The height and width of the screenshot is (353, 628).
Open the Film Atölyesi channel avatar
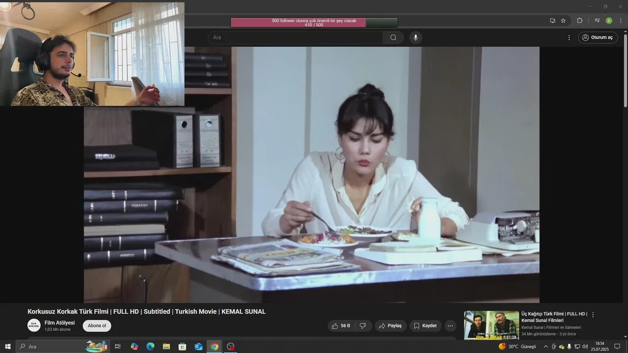[34, 326]
